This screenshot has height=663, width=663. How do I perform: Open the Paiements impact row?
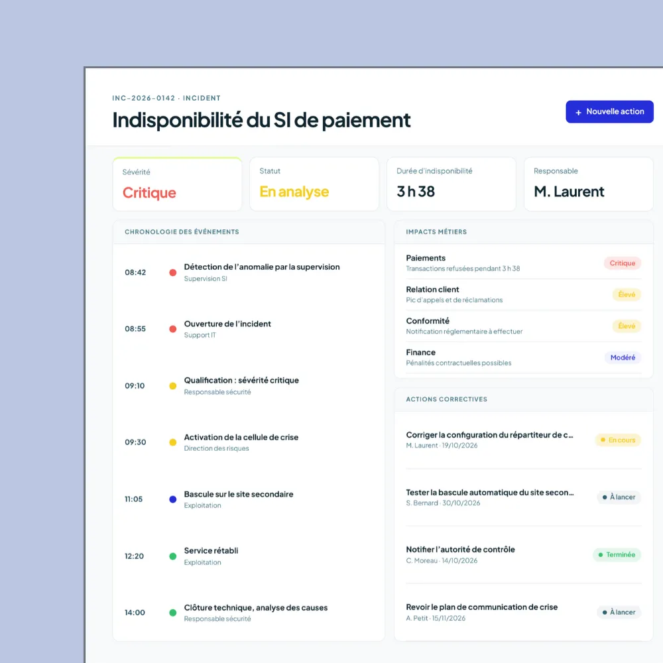coord(524,263)
